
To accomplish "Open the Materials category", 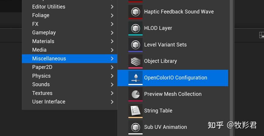I will [x=43, y=41].
